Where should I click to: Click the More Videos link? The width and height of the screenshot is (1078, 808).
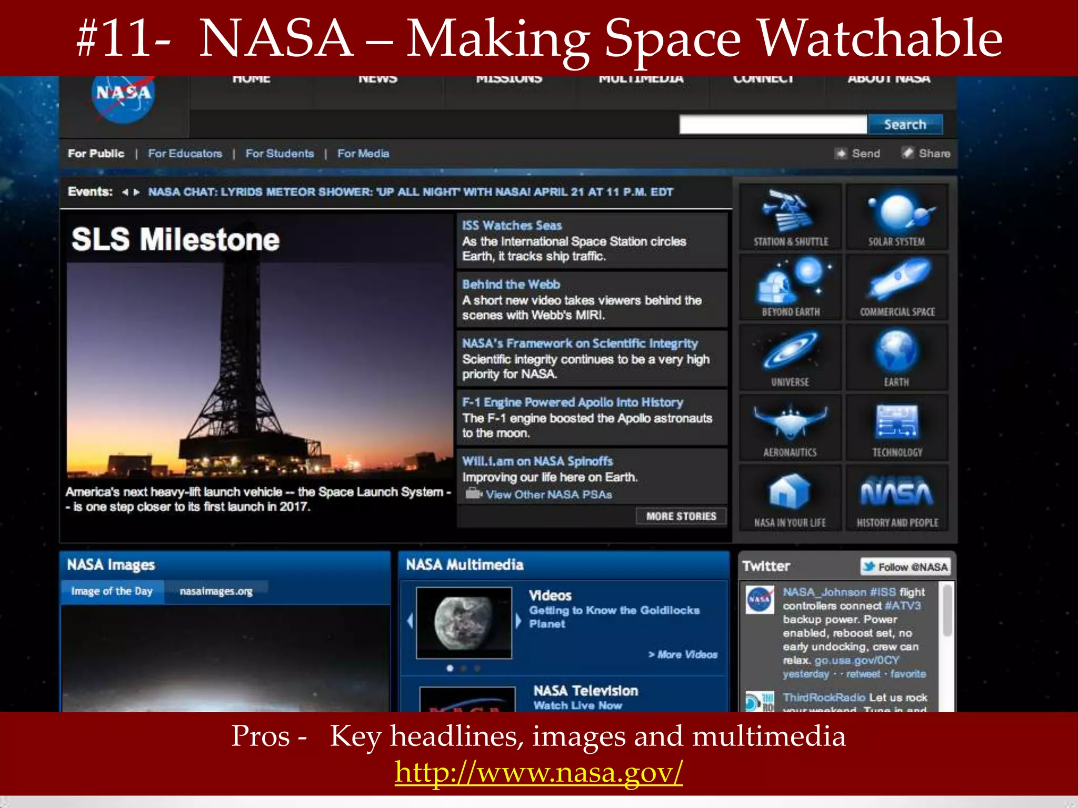(683, 654)
